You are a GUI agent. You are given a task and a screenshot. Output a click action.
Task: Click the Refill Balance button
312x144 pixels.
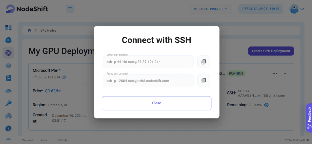tap(261, 9)
